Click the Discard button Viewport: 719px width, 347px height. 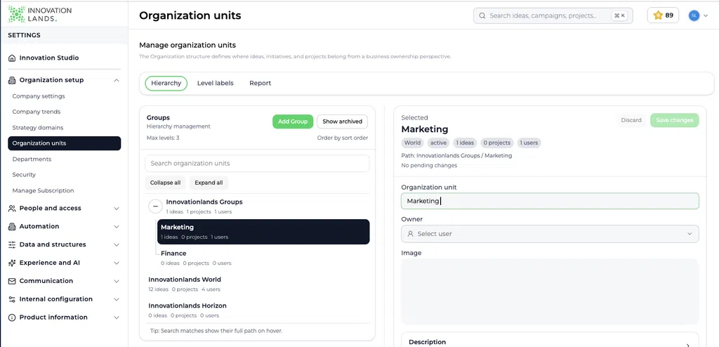631,120
